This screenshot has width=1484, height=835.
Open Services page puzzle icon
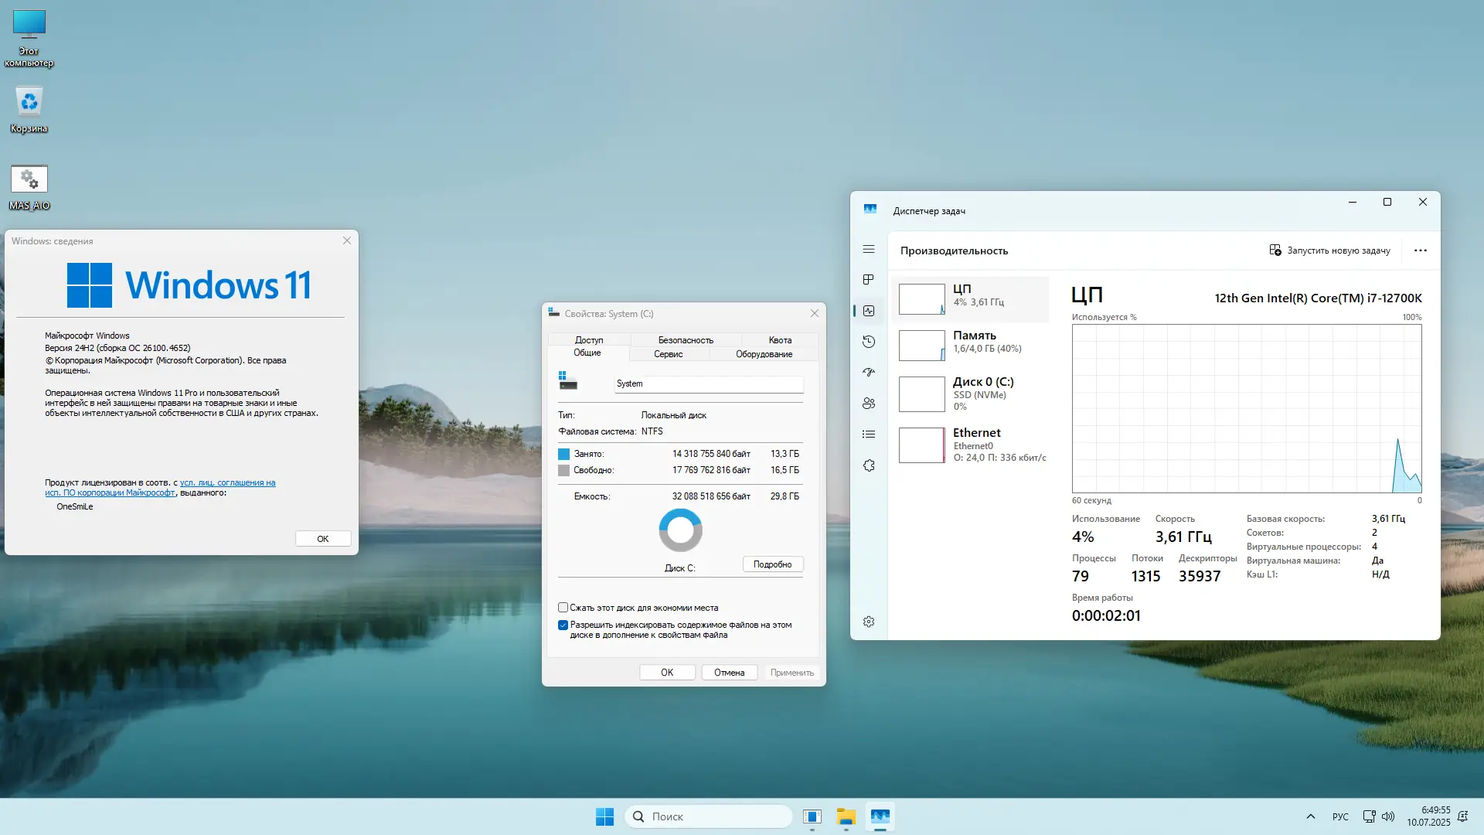coord(869,465)
